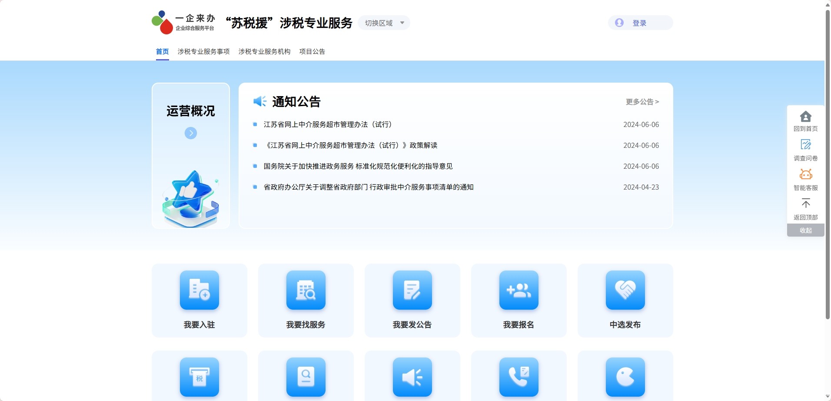Switch to the 涉税专业服务事项 tab
Image resolution: width=831 pixels, height=401 pixels.
(x=203, y=52)
